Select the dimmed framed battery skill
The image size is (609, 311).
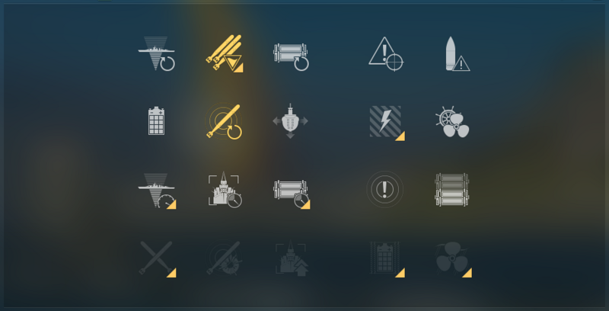pos(387,259)
